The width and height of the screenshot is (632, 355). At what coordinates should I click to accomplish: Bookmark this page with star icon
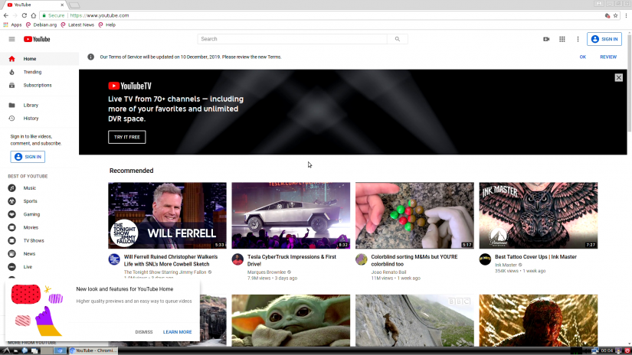point(615,15)
